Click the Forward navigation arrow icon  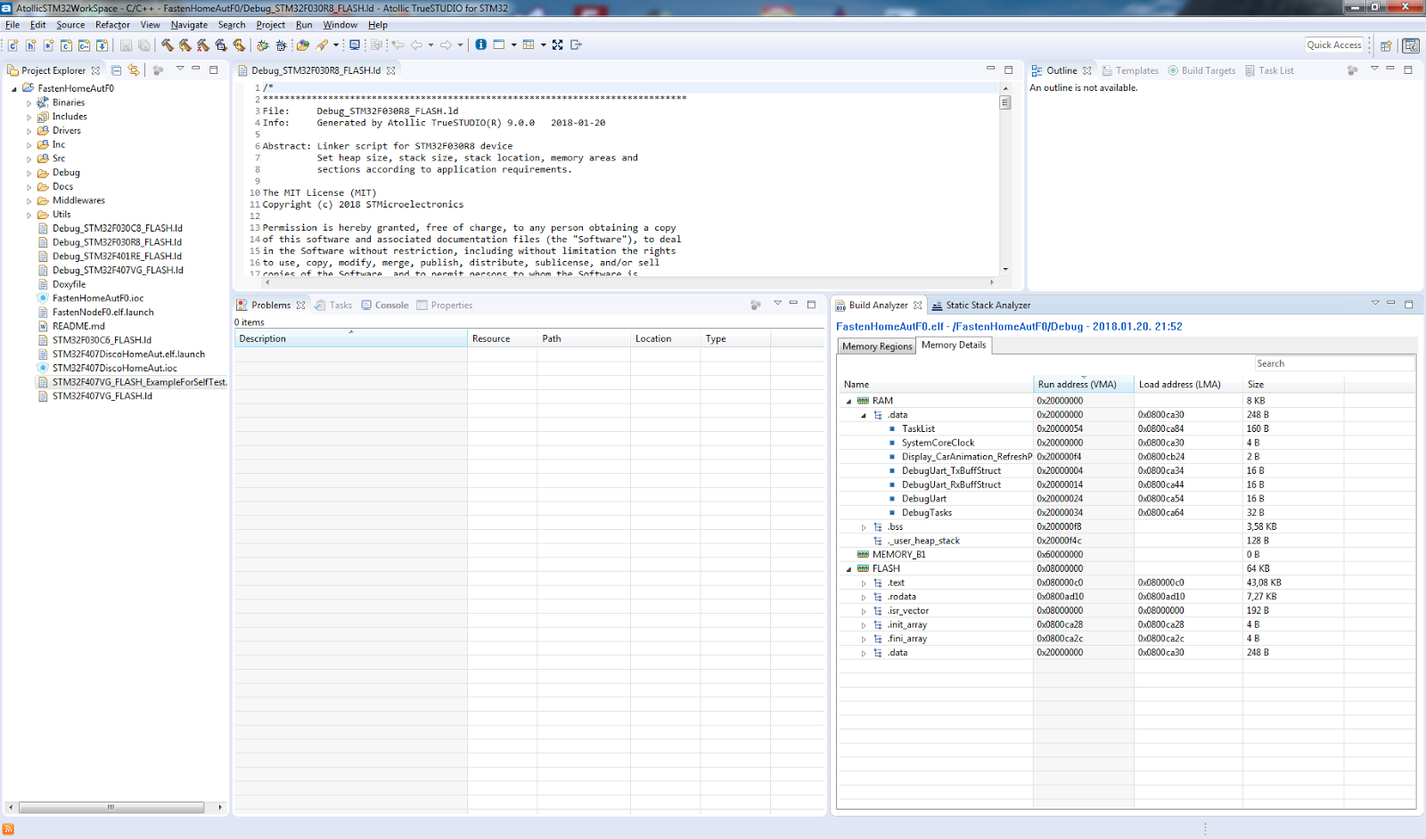(446, 45)
